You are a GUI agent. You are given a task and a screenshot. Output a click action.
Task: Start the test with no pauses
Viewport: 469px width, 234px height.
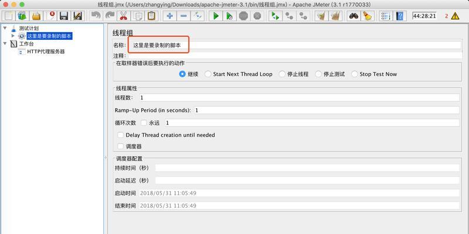pos(229,16)
